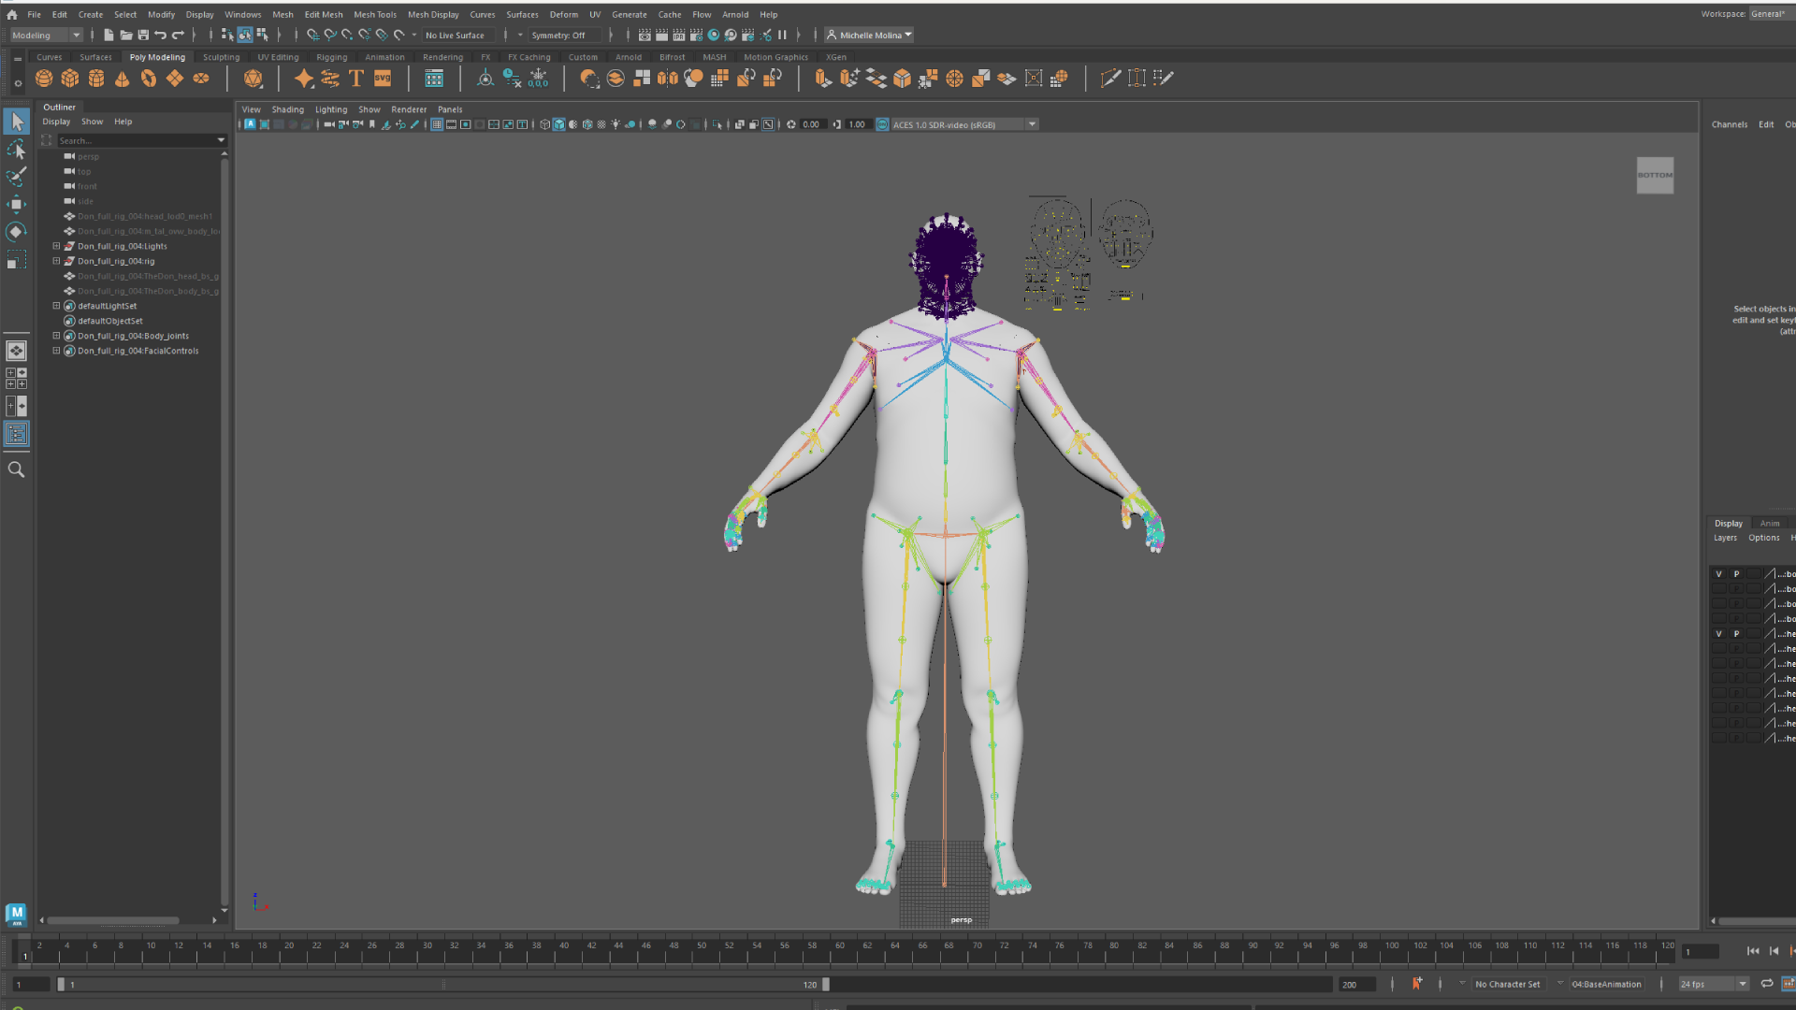This screenshot has width=1796, height=1010.
Task: Switch to four view layout
Action: [x=17, y=378]
